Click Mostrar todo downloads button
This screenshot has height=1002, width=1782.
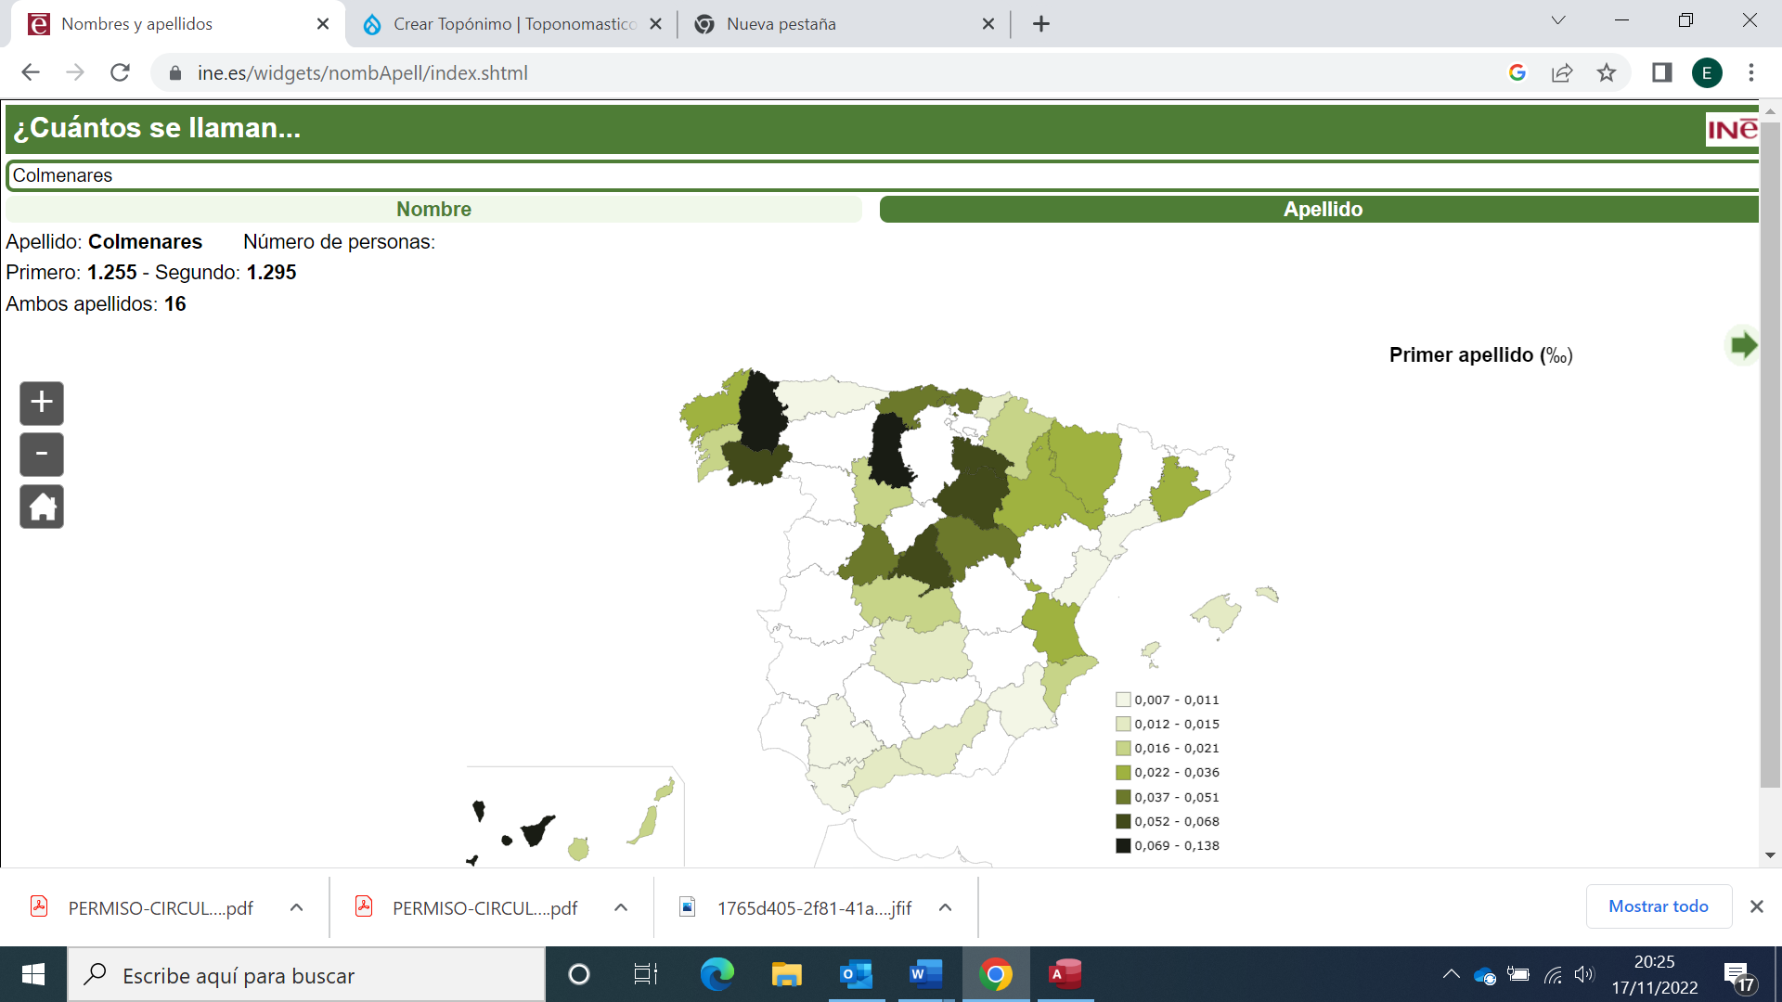tap(1658, 906)
